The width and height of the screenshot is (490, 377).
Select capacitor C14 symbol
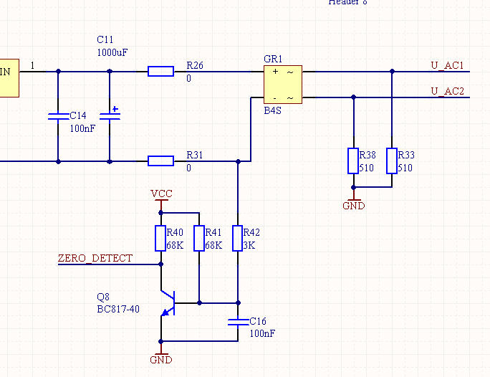point(58,117)
